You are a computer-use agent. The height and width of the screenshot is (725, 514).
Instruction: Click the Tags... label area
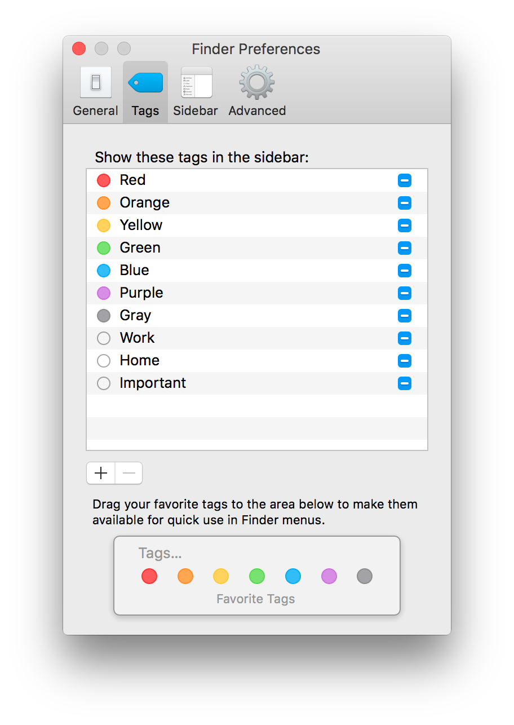pos(160,553)
